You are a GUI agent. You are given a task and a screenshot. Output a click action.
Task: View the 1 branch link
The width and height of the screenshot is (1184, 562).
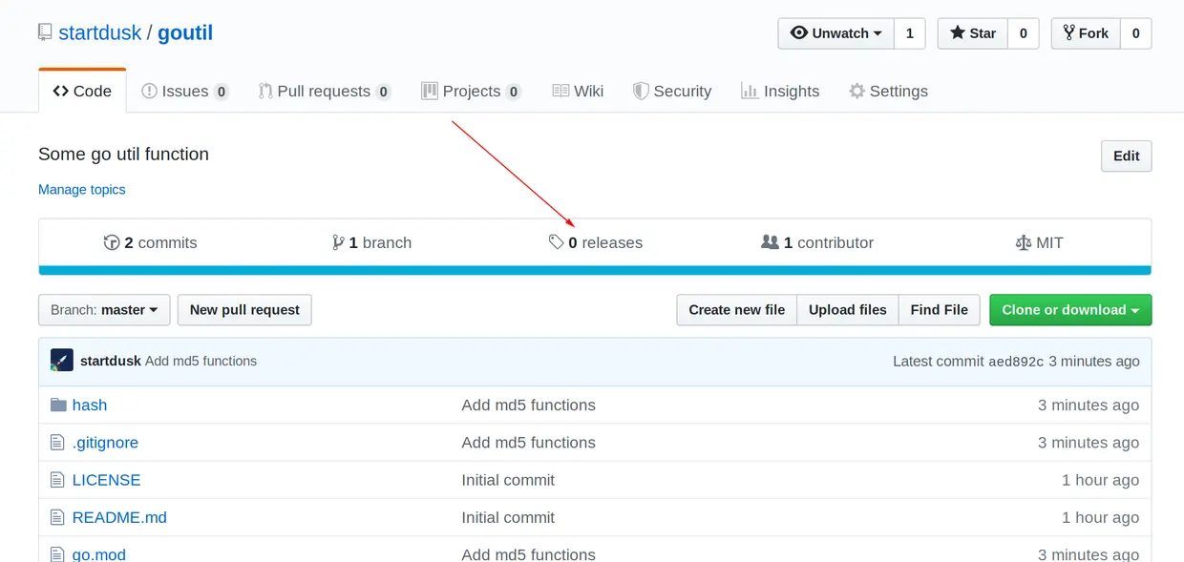pyautogui.click(x=371, y=242)
